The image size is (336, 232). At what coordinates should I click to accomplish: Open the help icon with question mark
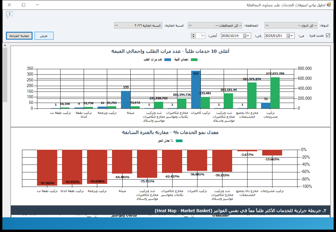[x=10, y=14]
